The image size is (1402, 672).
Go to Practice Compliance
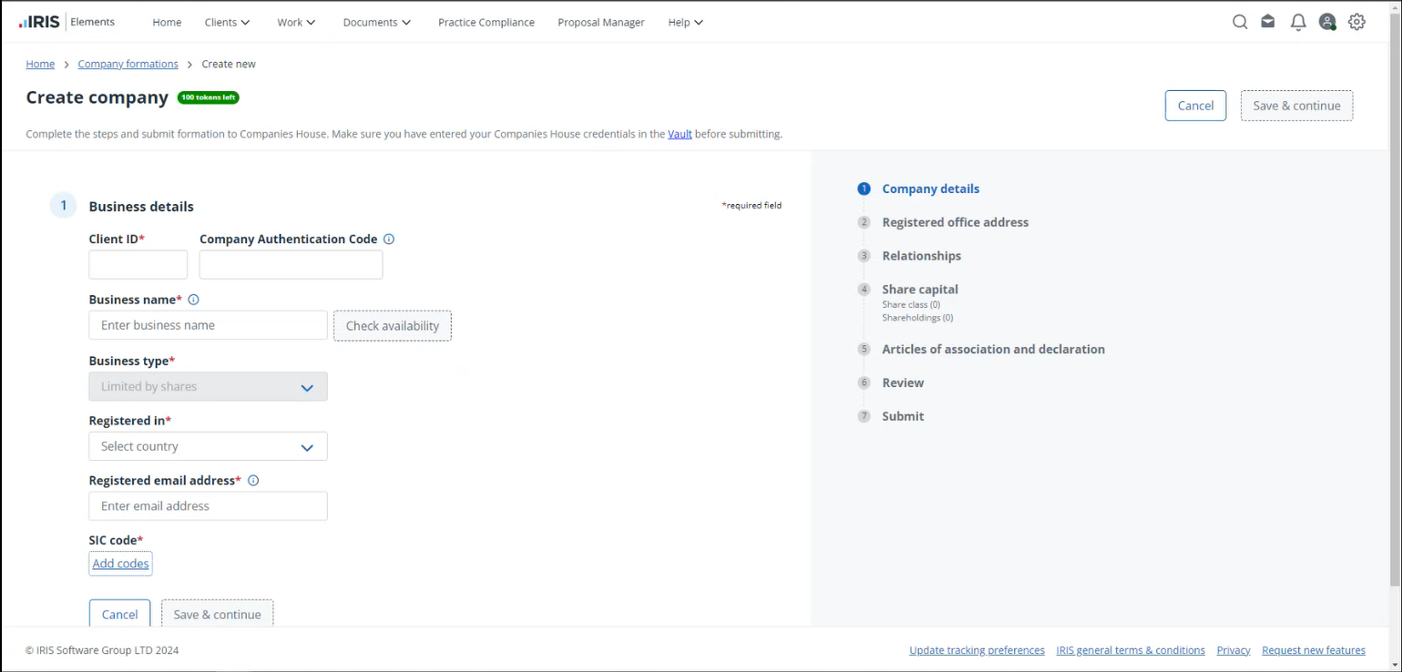(486, 22)
